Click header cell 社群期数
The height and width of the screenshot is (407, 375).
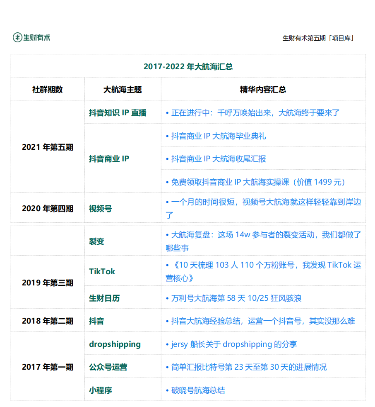(48, 90)
